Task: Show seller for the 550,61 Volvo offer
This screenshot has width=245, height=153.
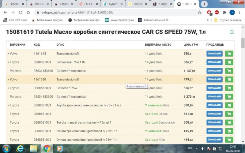Action: click(214, 54)
